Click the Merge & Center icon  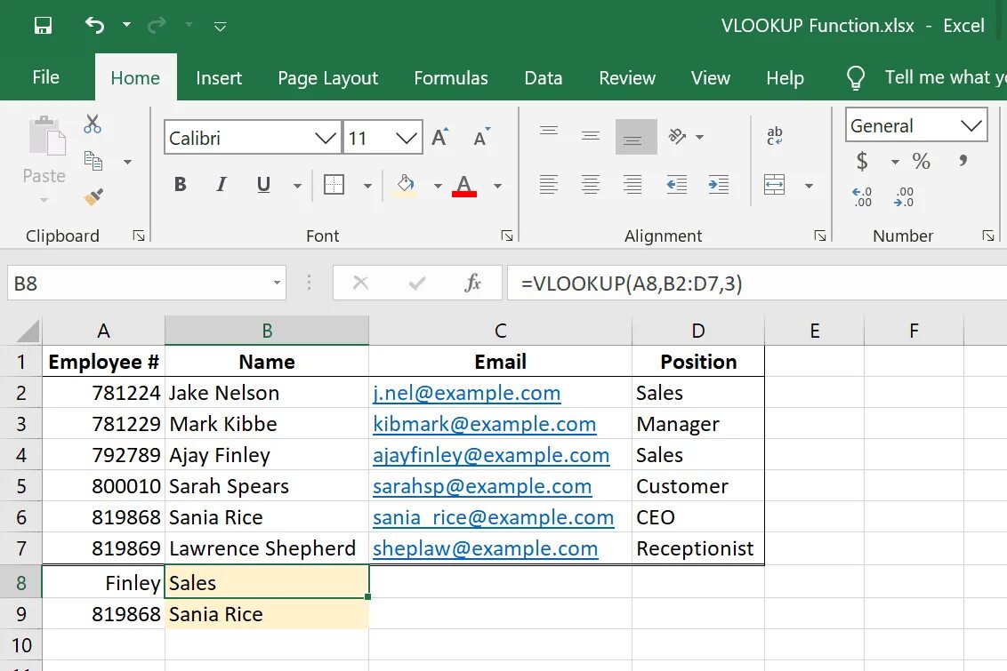[775, 185]
